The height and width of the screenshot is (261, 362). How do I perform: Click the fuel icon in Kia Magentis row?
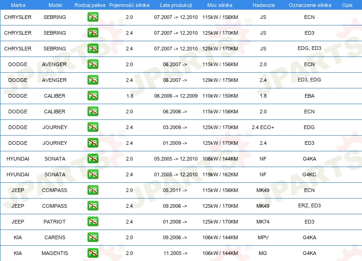pyautogui.click(x=93, y=253)
